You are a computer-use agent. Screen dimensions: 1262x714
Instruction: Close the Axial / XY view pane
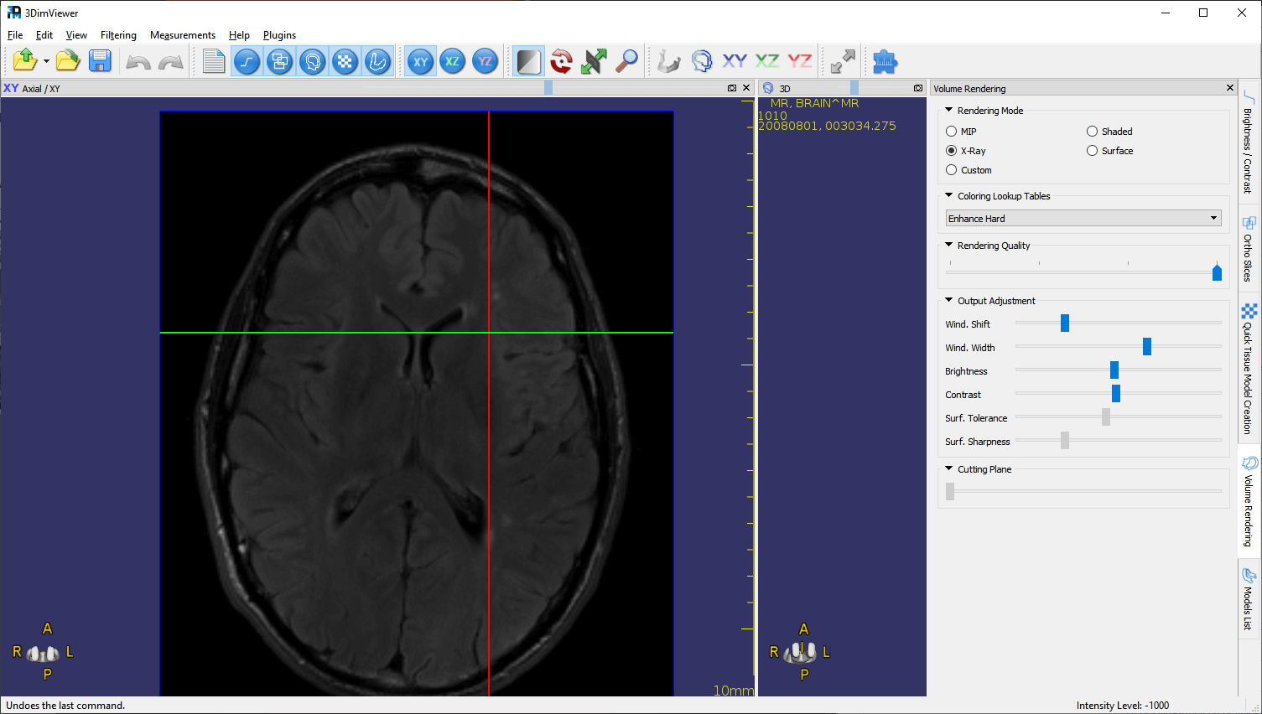(x=746, y=88)
